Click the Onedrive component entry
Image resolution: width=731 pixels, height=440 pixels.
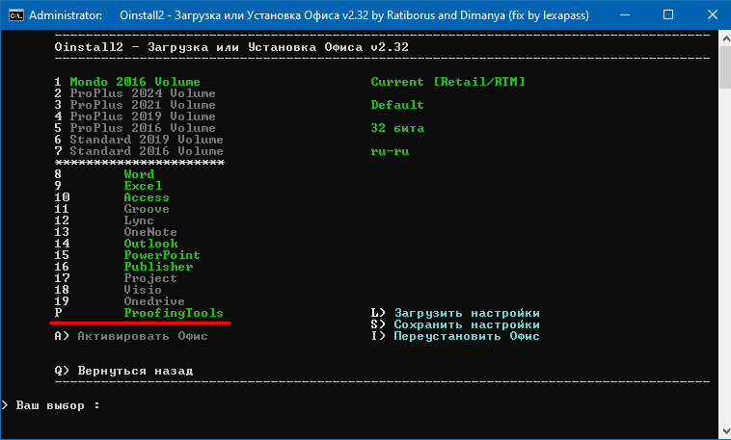coord(154,301)
